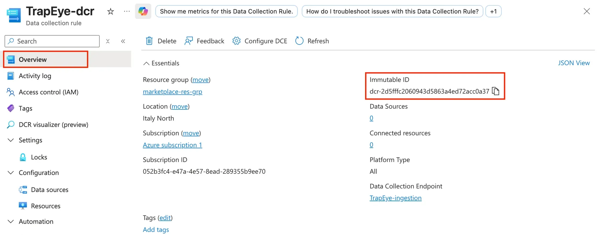Open TrapEye-ingestion endpoint link
This screenshot has height=235, width=598.
tap(396, 198)
